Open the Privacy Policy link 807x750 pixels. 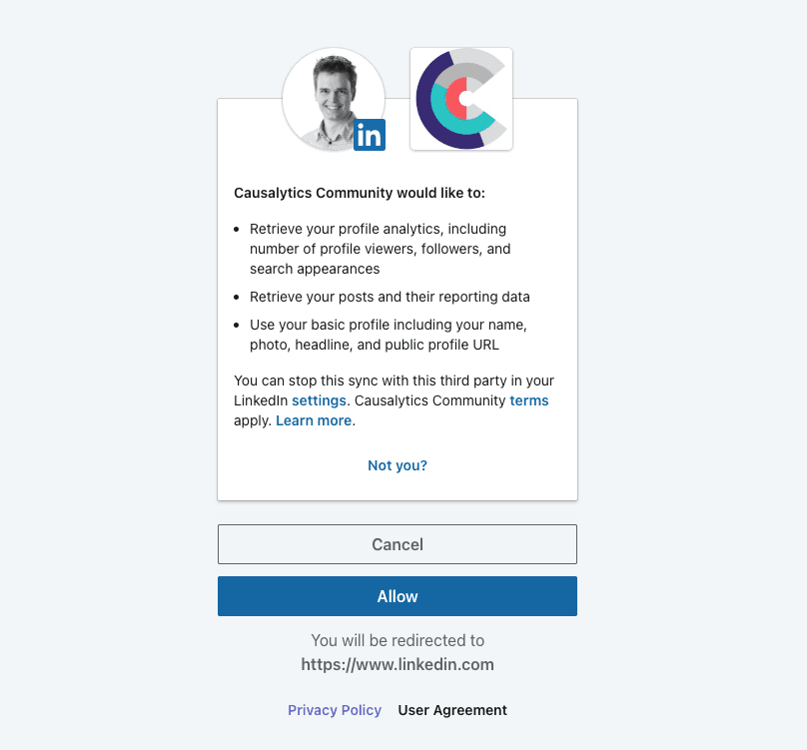[335, 710]
